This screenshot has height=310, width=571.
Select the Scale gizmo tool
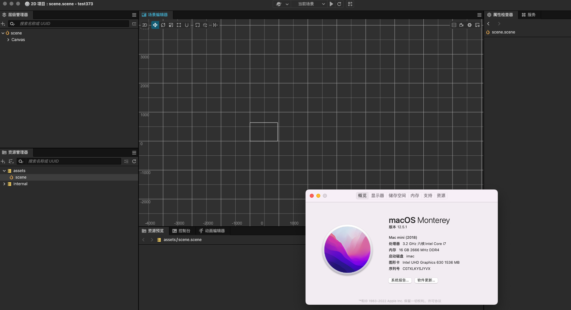click(171, 25)
